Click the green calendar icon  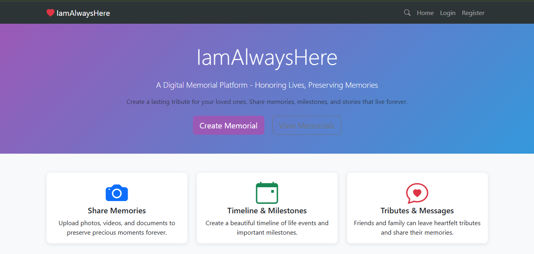click(267, 193)
